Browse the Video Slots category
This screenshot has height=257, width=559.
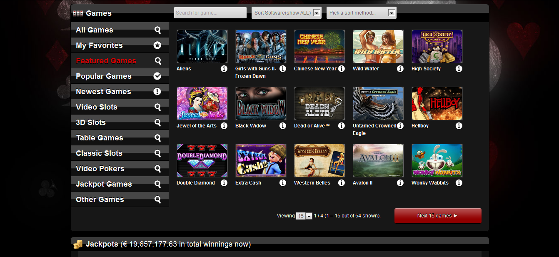pos(120,107)
